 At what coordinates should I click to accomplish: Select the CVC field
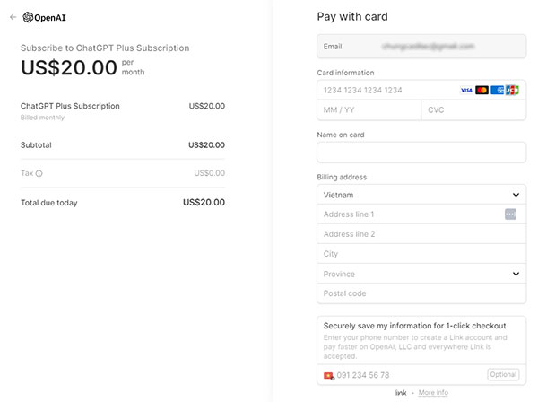[x=473, y=110]
